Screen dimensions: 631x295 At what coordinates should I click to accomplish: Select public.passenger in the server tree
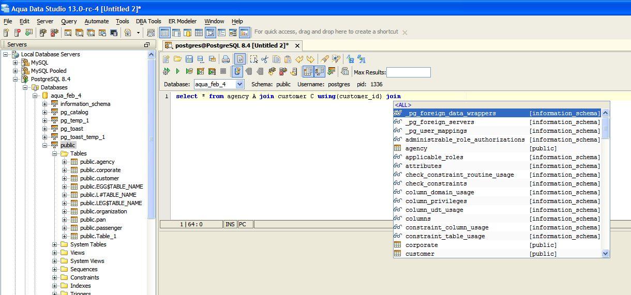(101, 228)
